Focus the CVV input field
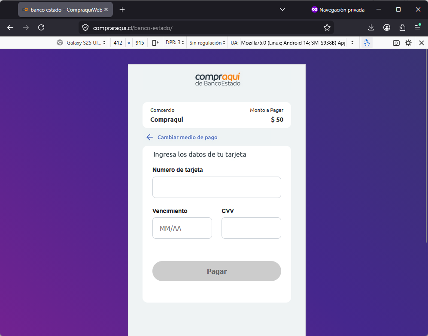Screen dimensions: 428x336 click(x=251, y=228)
